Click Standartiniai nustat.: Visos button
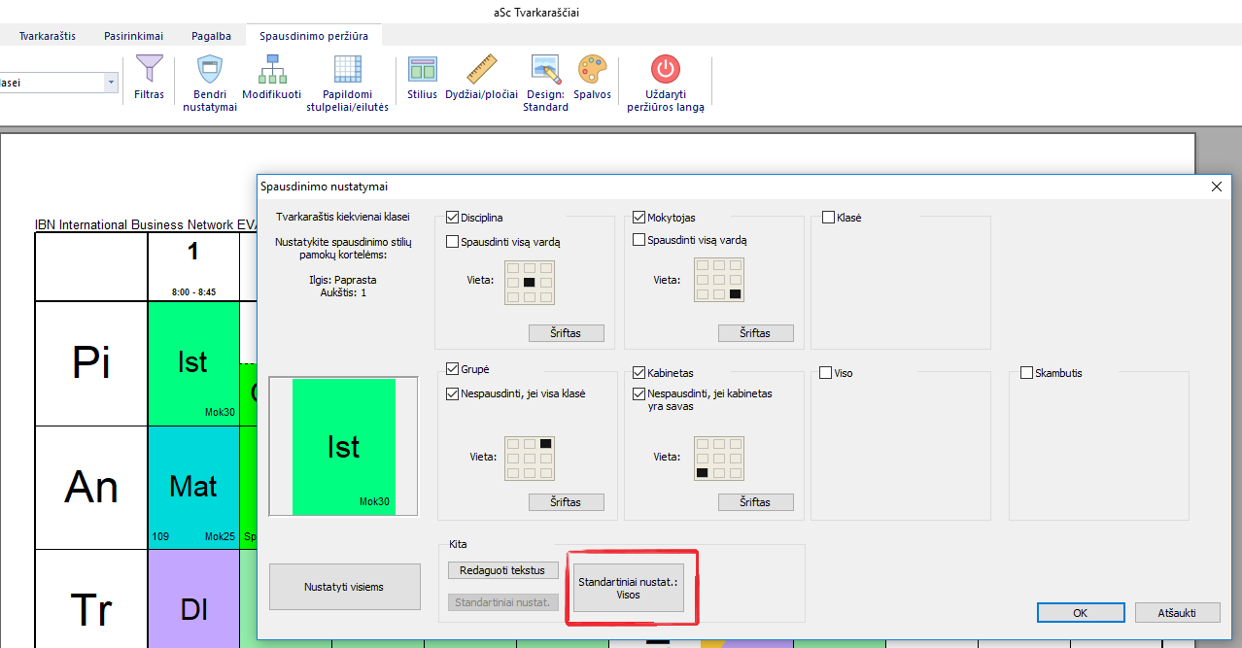This screenshot has height=648, width=1242. tap(628, 588)
